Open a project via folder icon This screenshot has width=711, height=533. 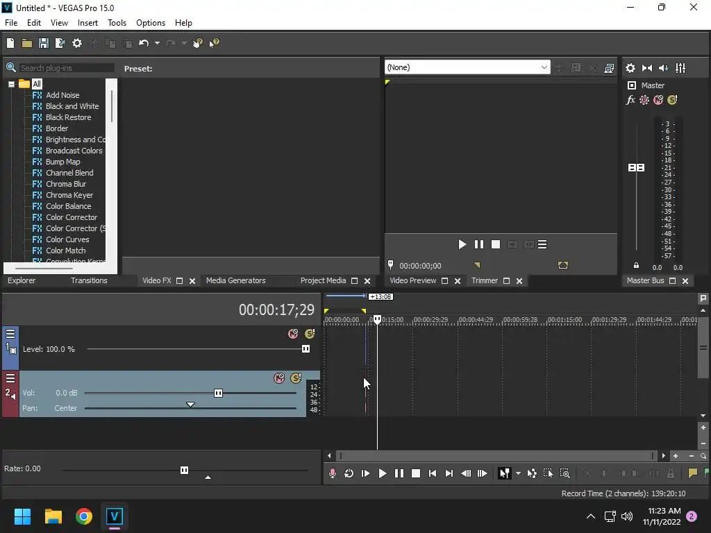pyautogui.click(x=27, y=43)
